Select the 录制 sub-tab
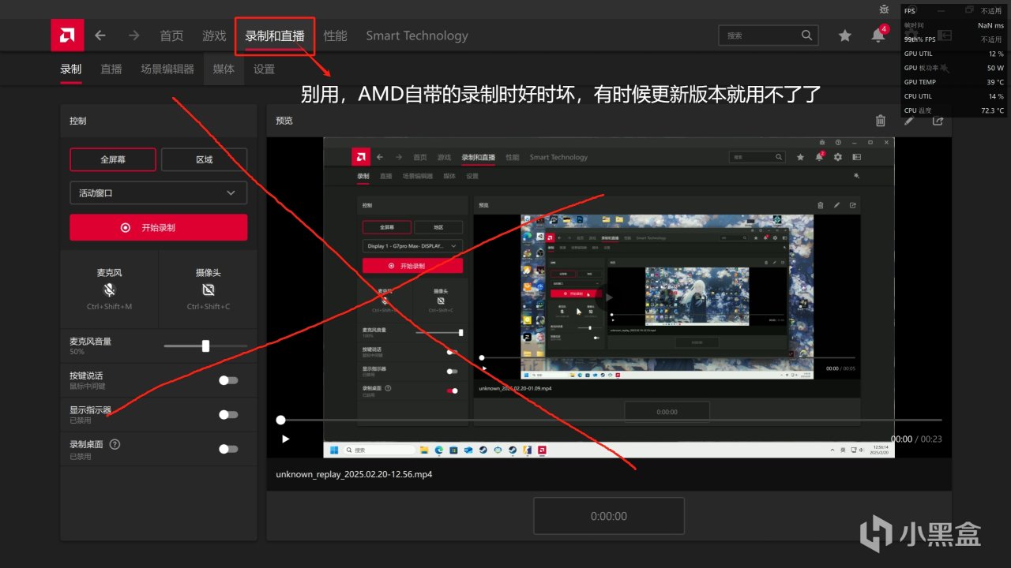1011x568 pixels. pos(71,69)
